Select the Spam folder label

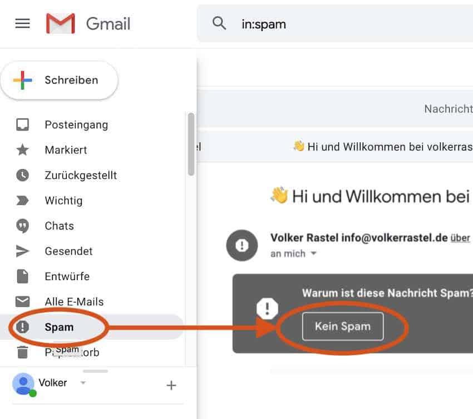click(59, 327)
